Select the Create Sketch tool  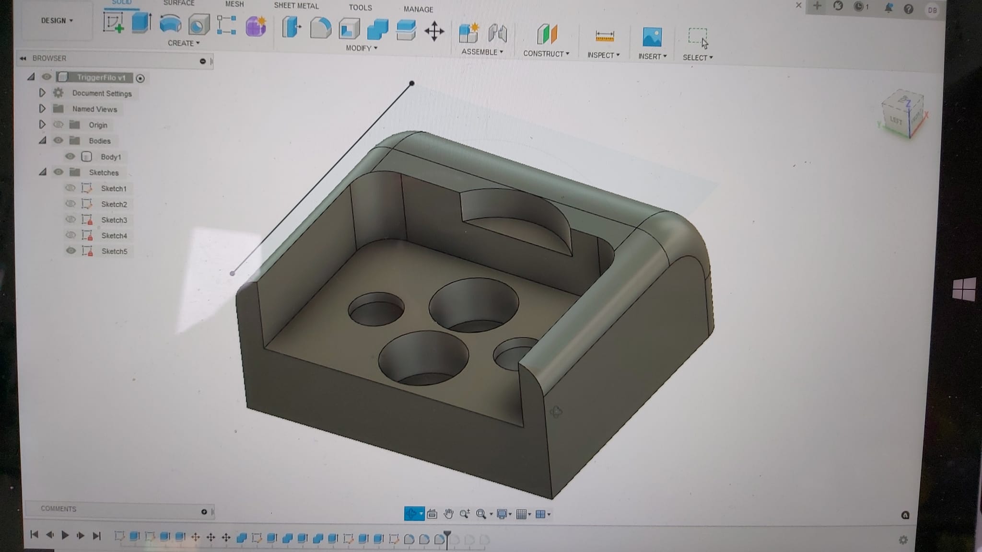point(114,23)
